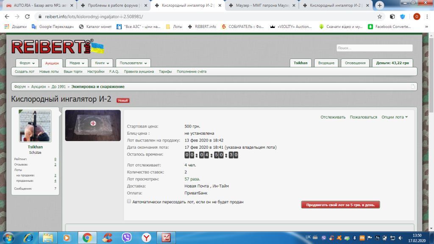434x244 pixels.
Task: Open the Chrome profile avatar icon
Action: (417, 17)
